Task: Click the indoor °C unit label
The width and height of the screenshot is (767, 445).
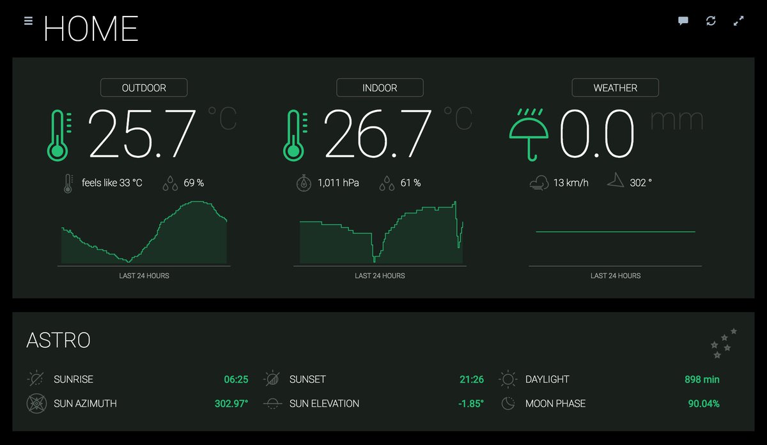Action: tap(458, 118)
